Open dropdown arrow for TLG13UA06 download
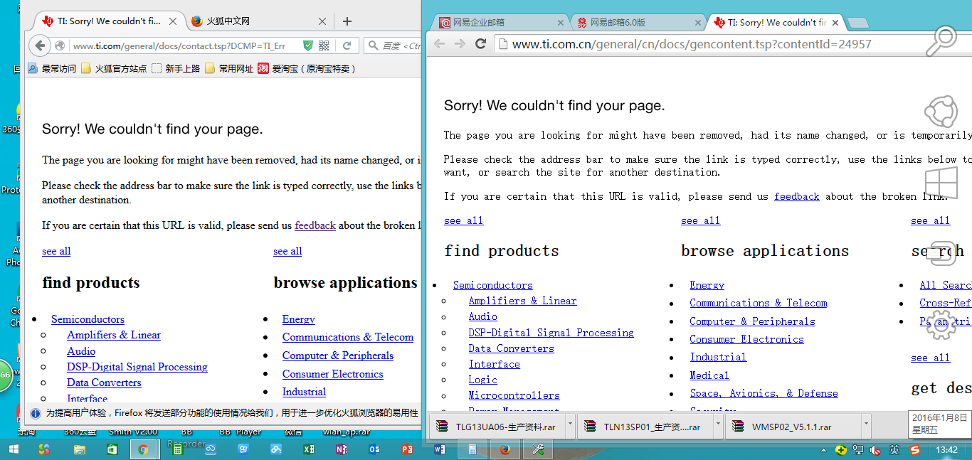The height and width of the screenshot is (460, 972). (570, 427)
